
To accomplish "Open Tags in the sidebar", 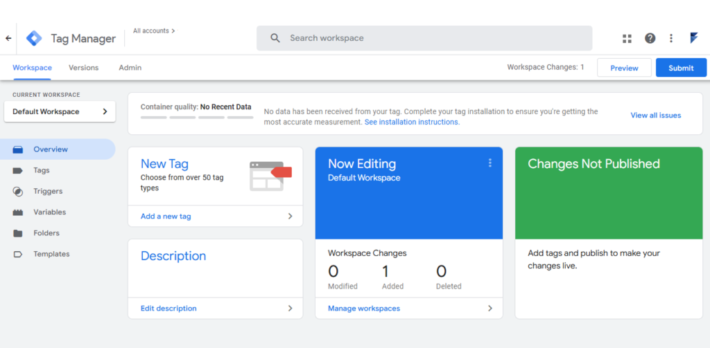I will [x=41, y=170].
